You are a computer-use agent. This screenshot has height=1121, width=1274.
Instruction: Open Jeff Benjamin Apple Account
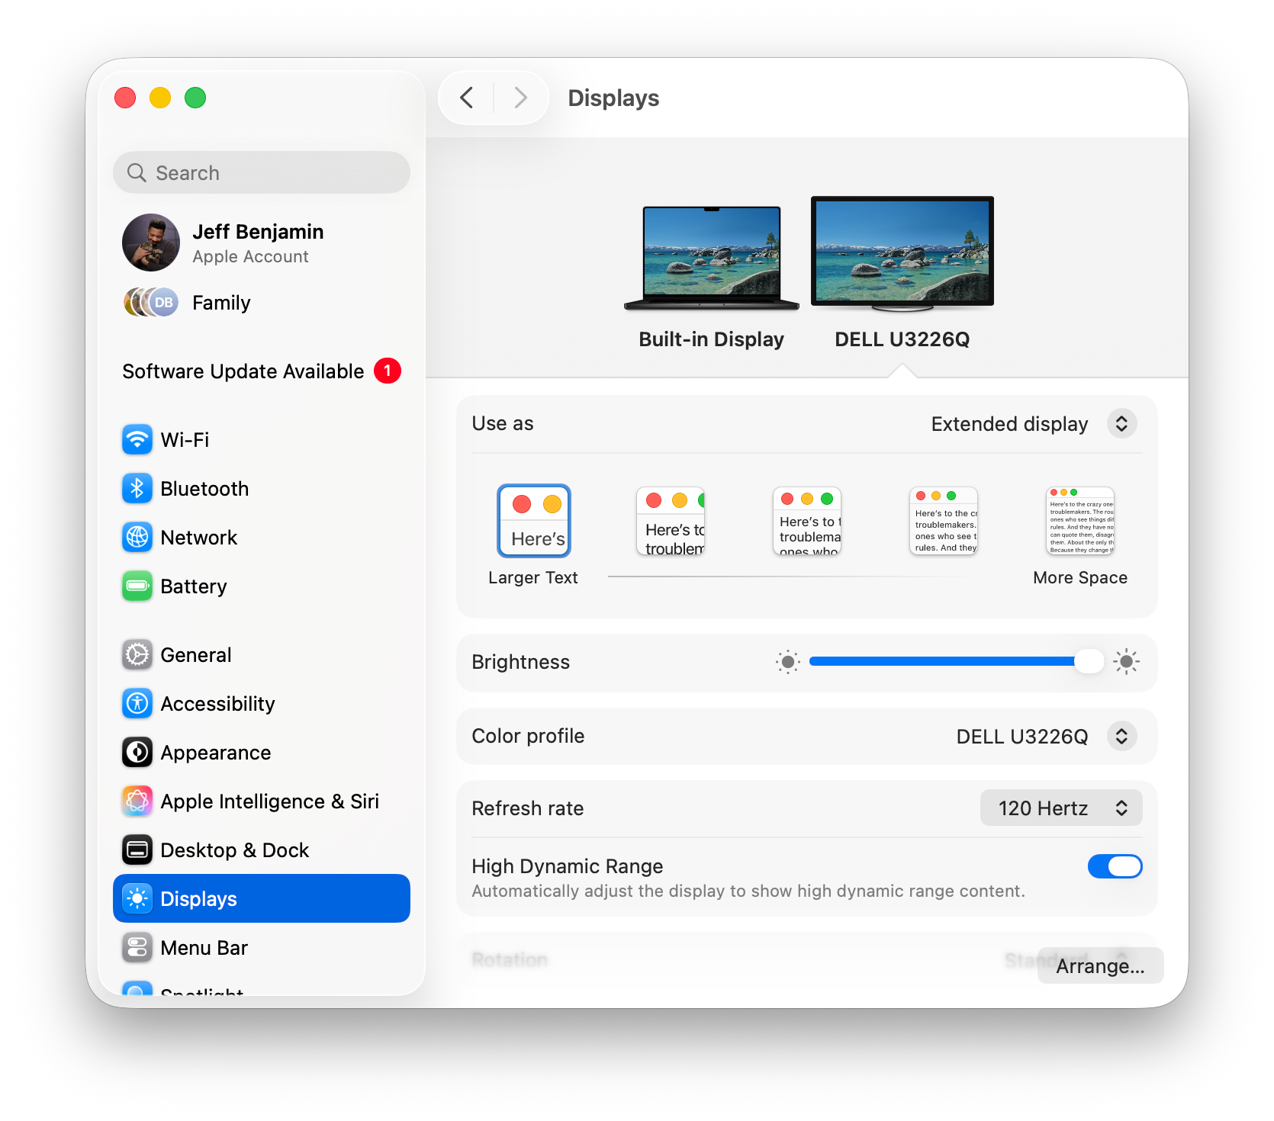(x=258, y=243)
